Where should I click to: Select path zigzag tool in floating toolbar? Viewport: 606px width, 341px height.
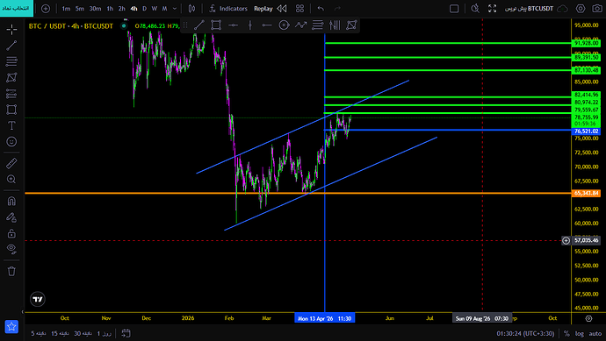(300, 25)
